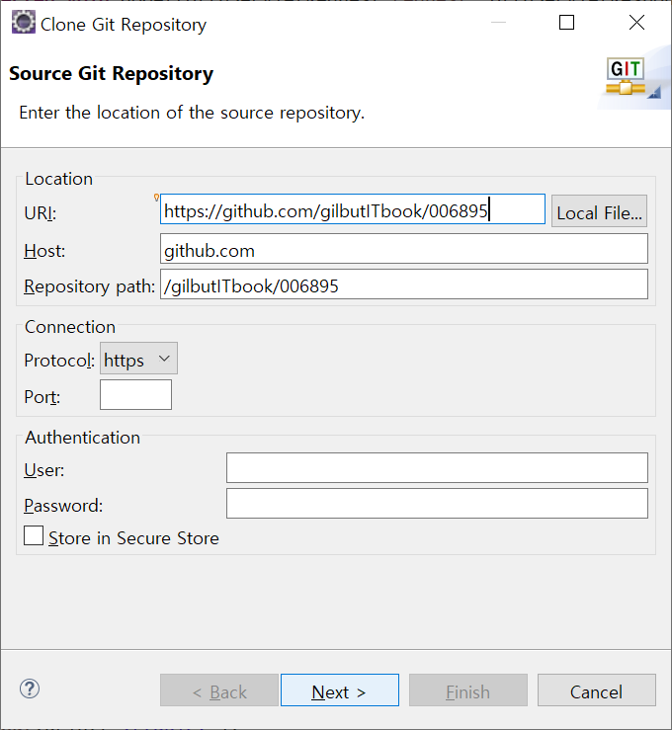672x730 pixels.
Task: Click the 'Source Git Repository' heading
Action: 112,73
